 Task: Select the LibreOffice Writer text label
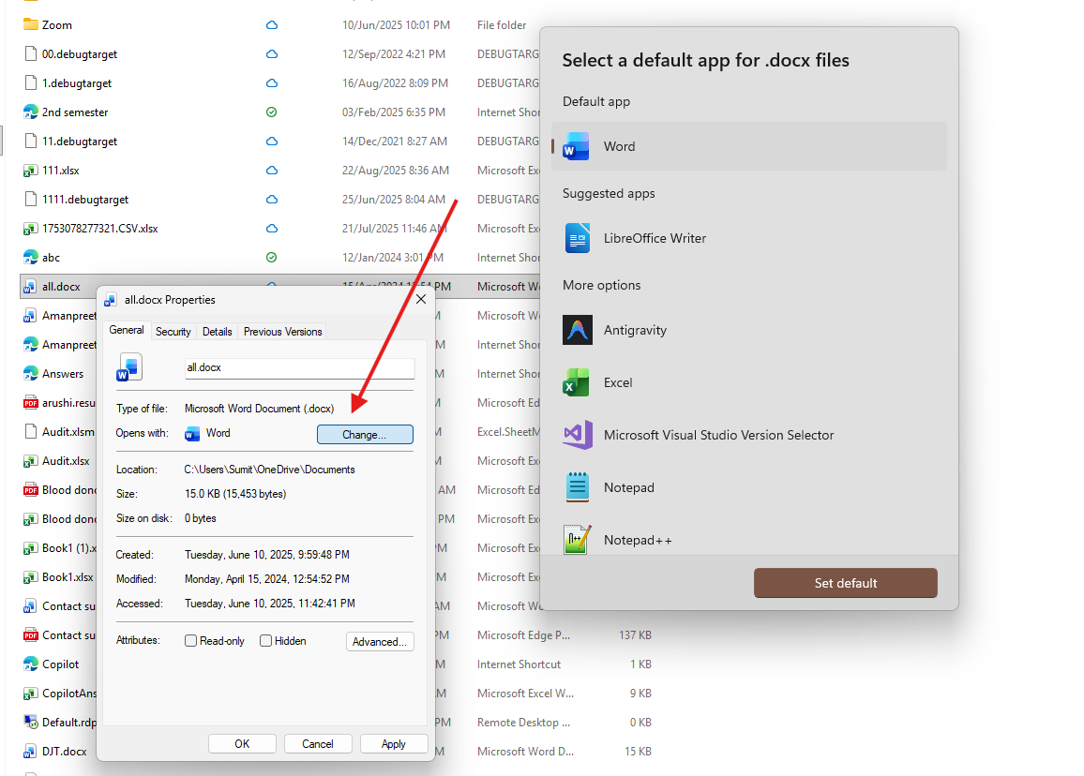(x=655, y=238)
